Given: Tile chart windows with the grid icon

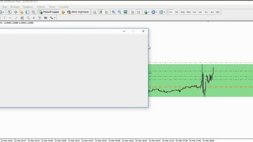Looking at the screenshot, I should click(125, 12).
